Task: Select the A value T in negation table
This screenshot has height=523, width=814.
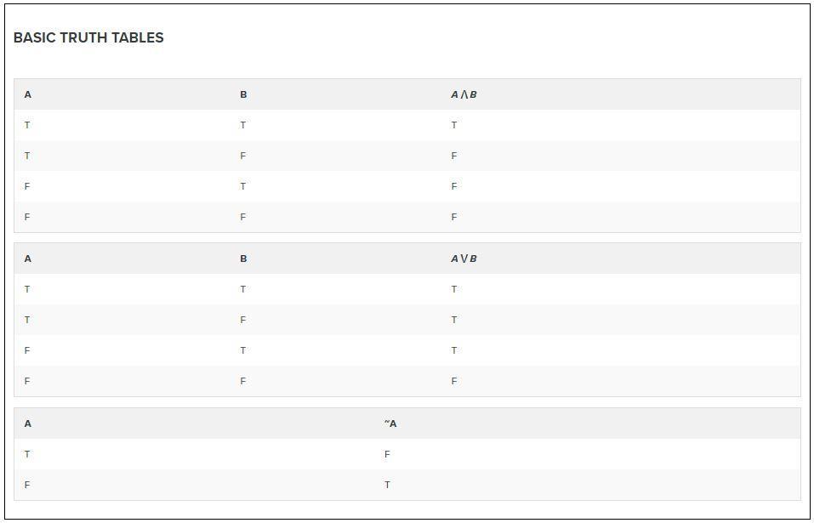Action: tap(27, 454)
